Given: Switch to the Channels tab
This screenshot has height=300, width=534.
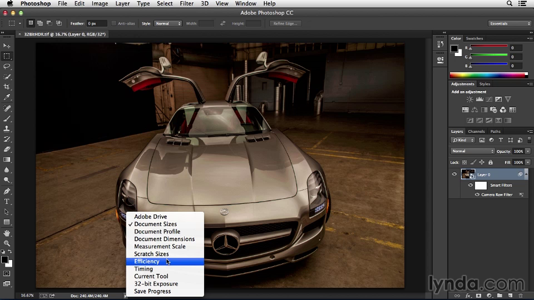Looking at the screenshot, I should tap(476, 131).
